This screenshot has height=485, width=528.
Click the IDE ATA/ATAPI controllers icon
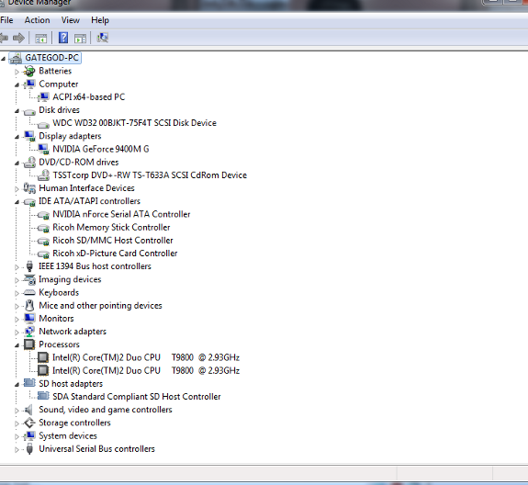pos(29,202)
